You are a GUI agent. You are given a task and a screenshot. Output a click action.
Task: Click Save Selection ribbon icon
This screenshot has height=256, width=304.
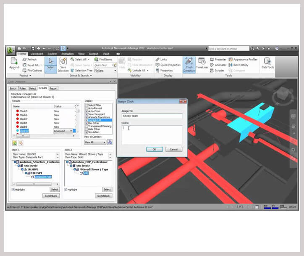pos(63,61)
